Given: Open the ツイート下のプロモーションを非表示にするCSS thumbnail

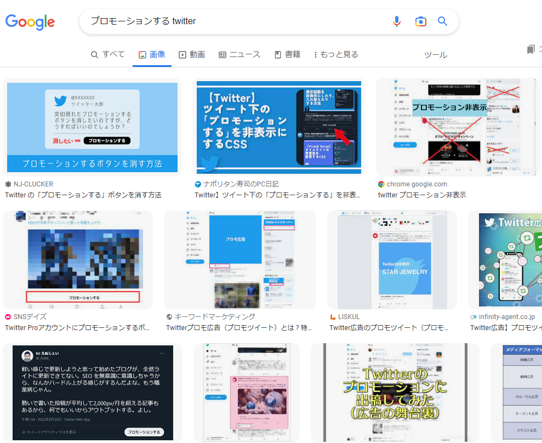Looking at the screenshot, I should [278, 127].
